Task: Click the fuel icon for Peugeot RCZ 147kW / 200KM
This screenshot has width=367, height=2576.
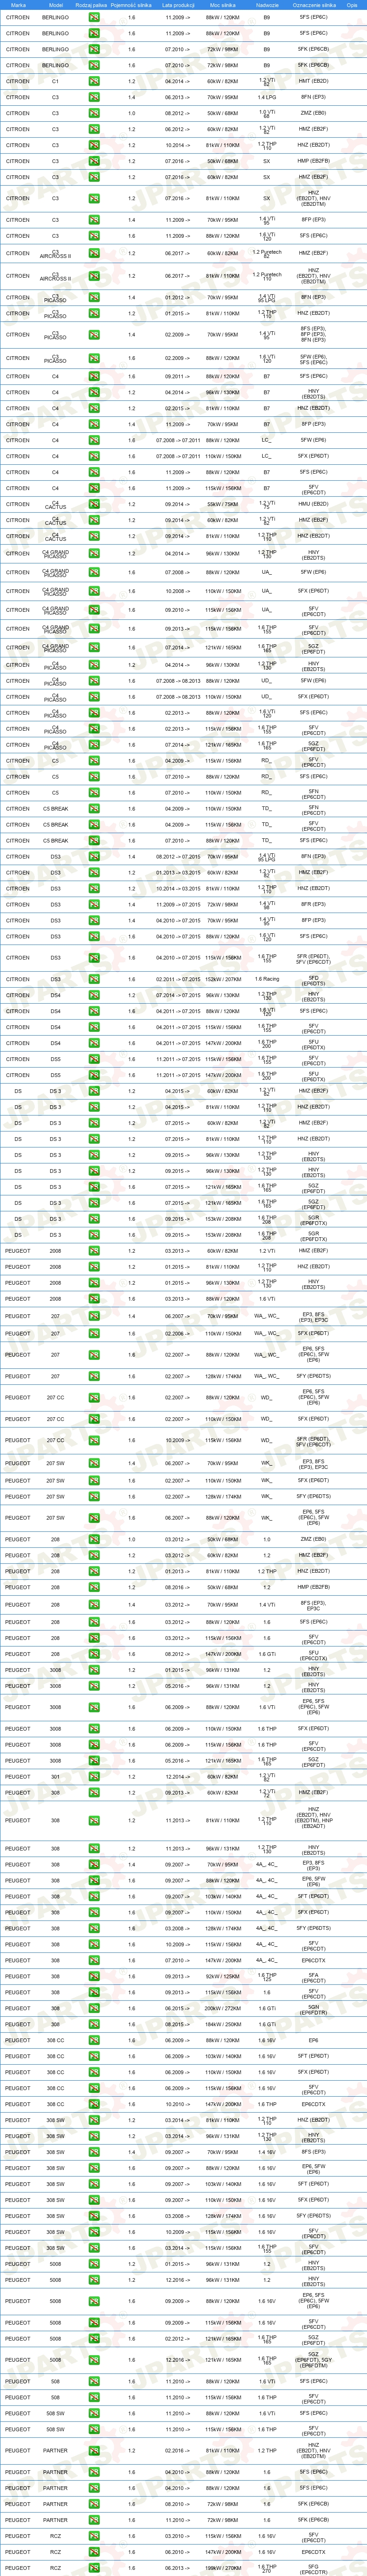Action: [94, 2552]
